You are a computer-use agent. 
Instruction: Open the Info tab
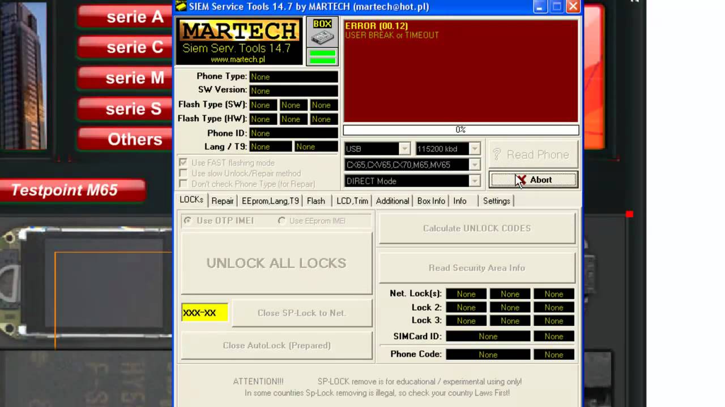(x=460, y=201)
